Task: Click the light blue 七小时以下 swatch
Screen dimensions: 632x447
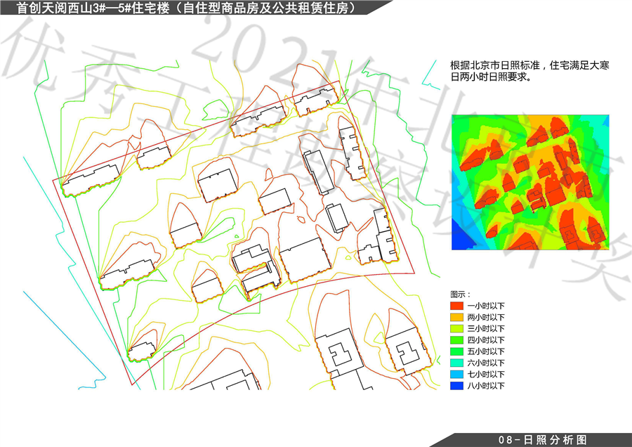Action: pyautogui.click(x=456, y=375)
